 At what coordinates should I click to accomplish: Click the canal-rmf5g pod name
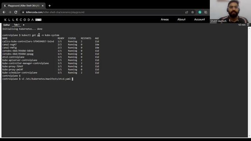click(x=9, y=48)
